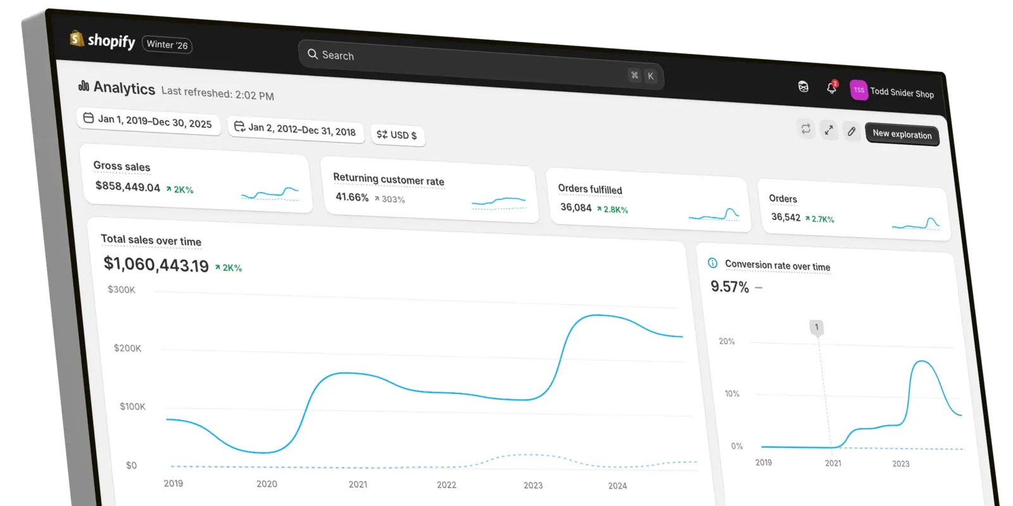Click the 20% axis label on conversion chart
Screen dimensions: 1013x506
point(727,342)
